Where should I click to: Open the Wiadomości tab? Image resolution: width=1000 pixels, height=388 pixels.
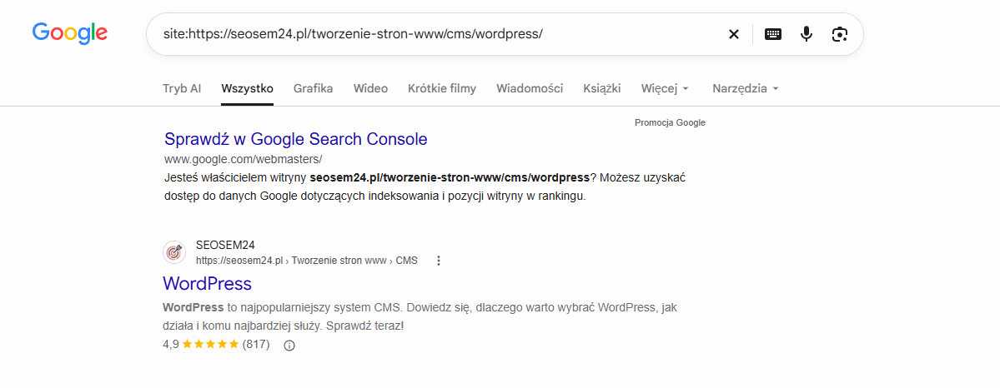pos(530,88)
